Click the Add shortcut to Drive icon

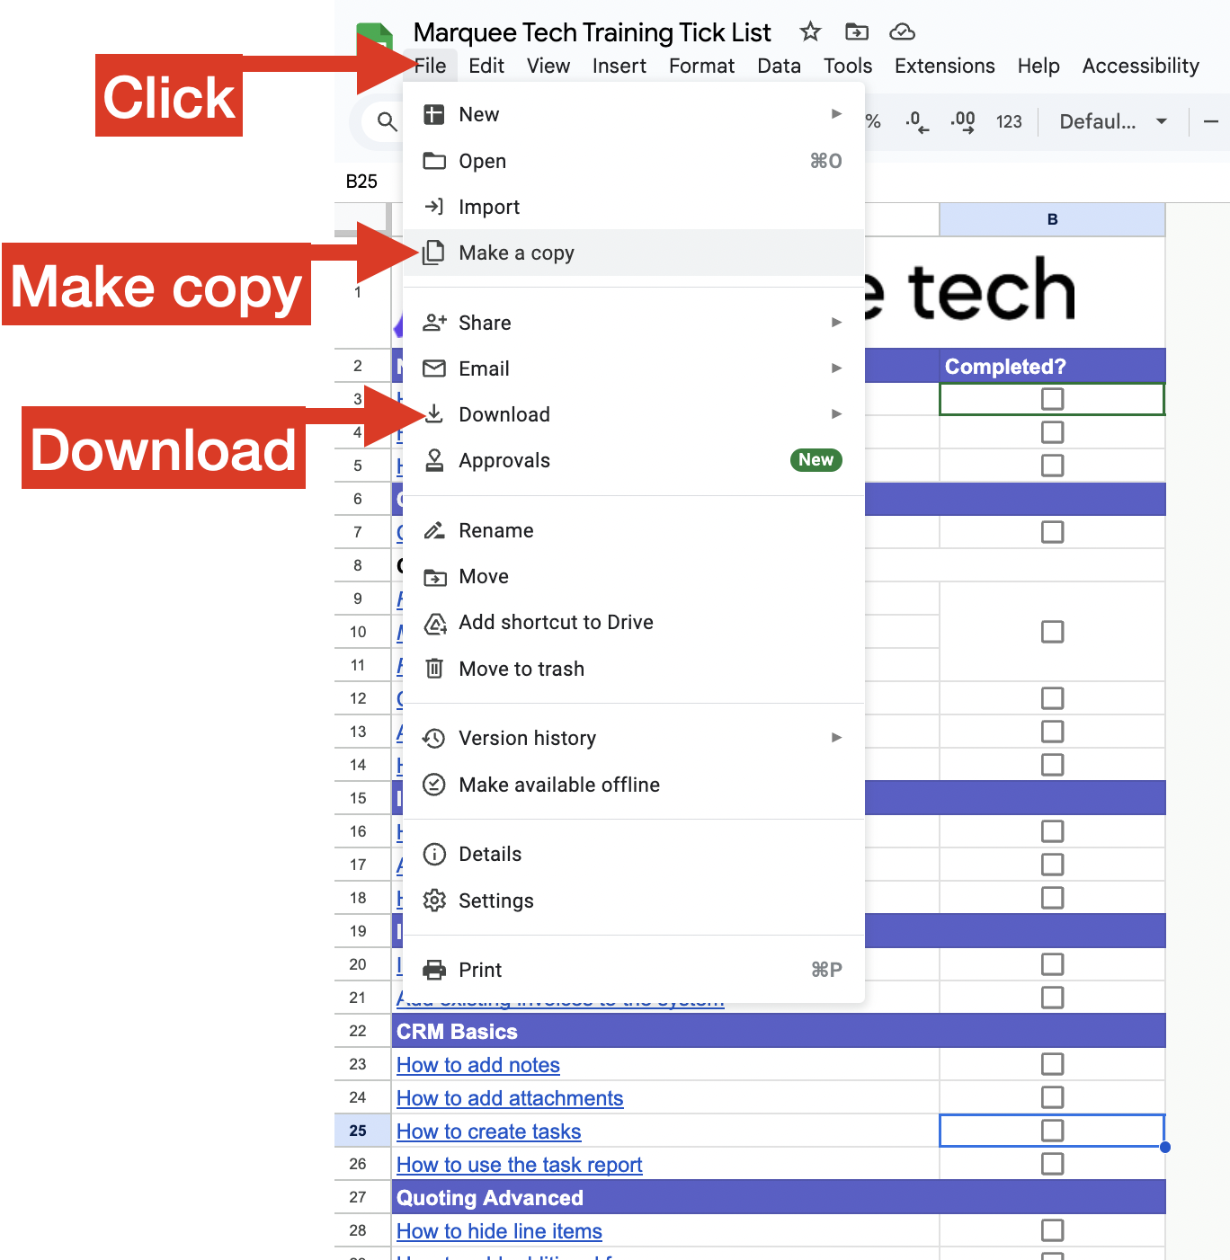click(435, 623)
